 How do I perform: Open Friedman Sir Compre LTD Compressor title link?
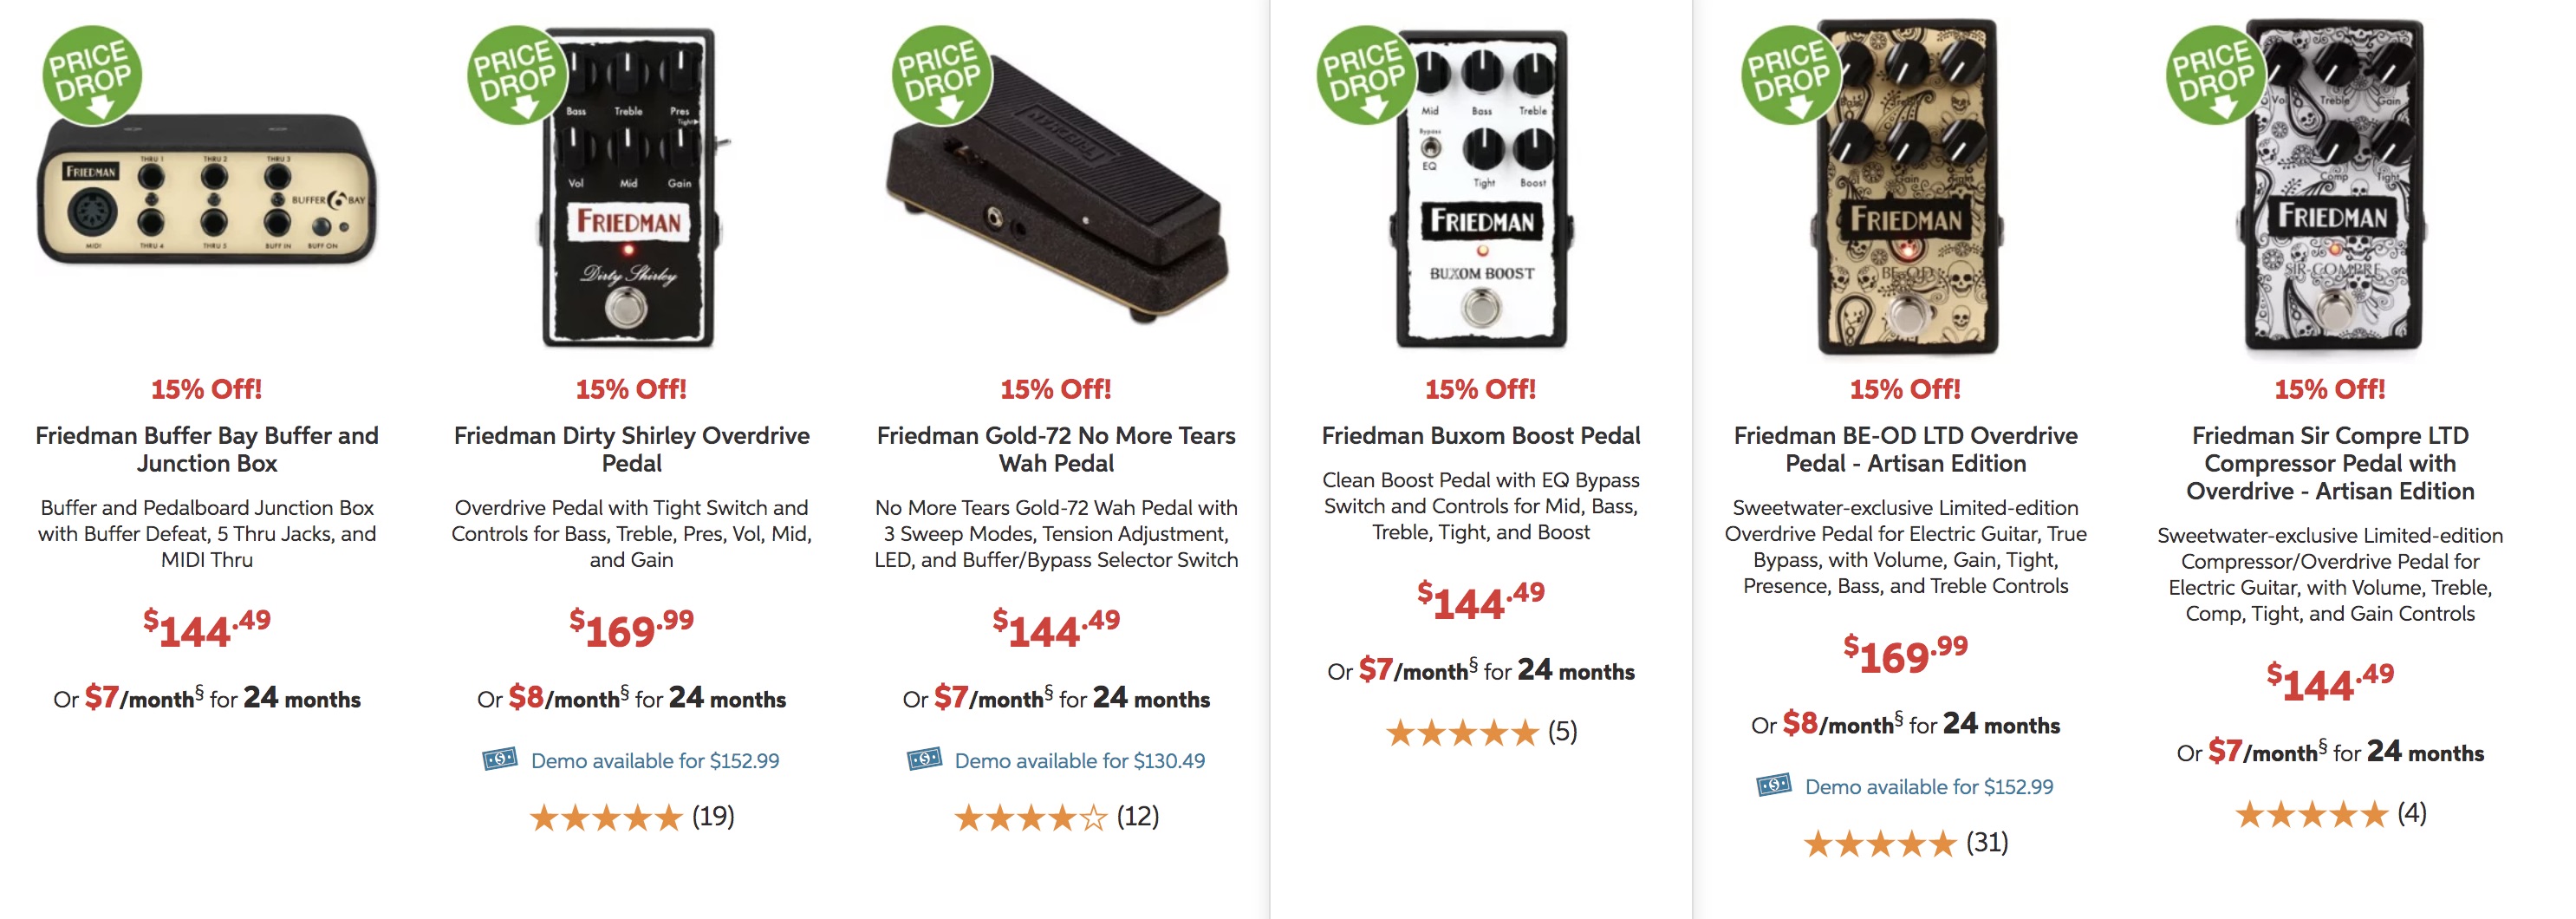2330,463
